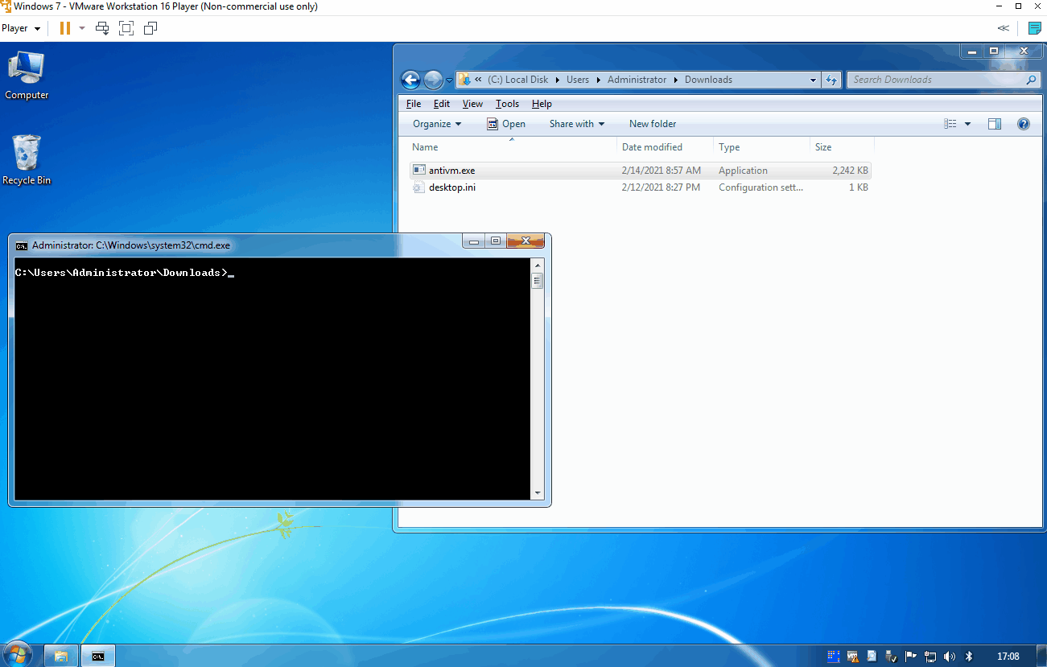The height and width of the screenshot is (667, 1047).
Task: Click the Show desktop button
Action: tap(1041, 656)
